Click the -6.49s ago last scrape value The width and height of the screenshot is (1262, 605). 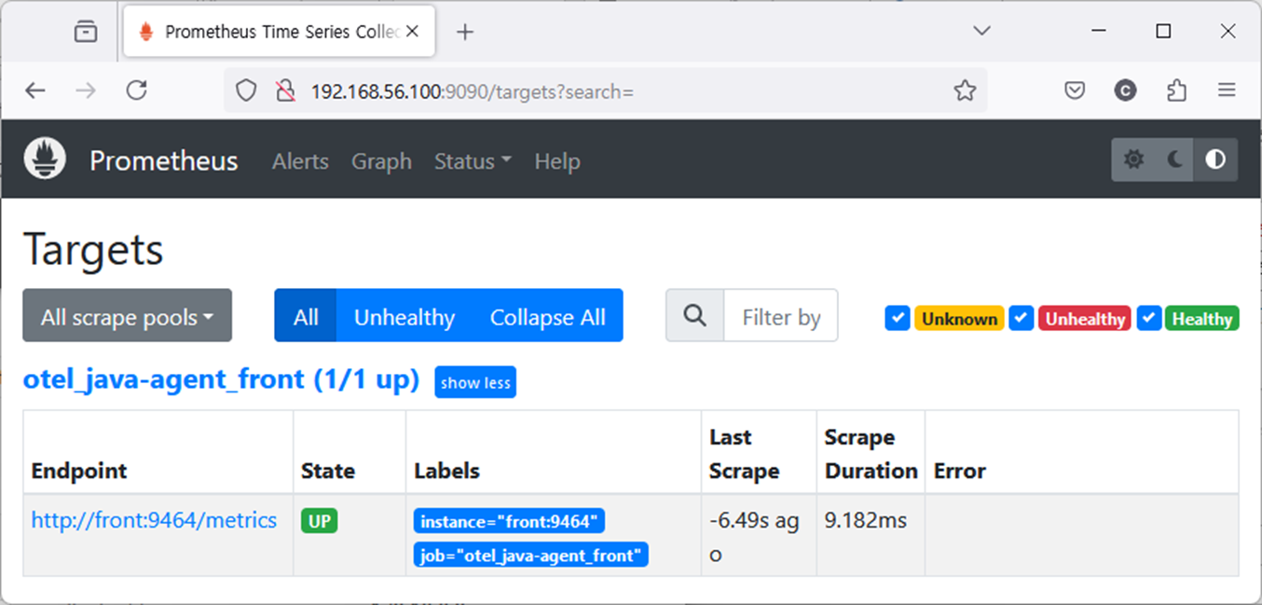(754, 537)
